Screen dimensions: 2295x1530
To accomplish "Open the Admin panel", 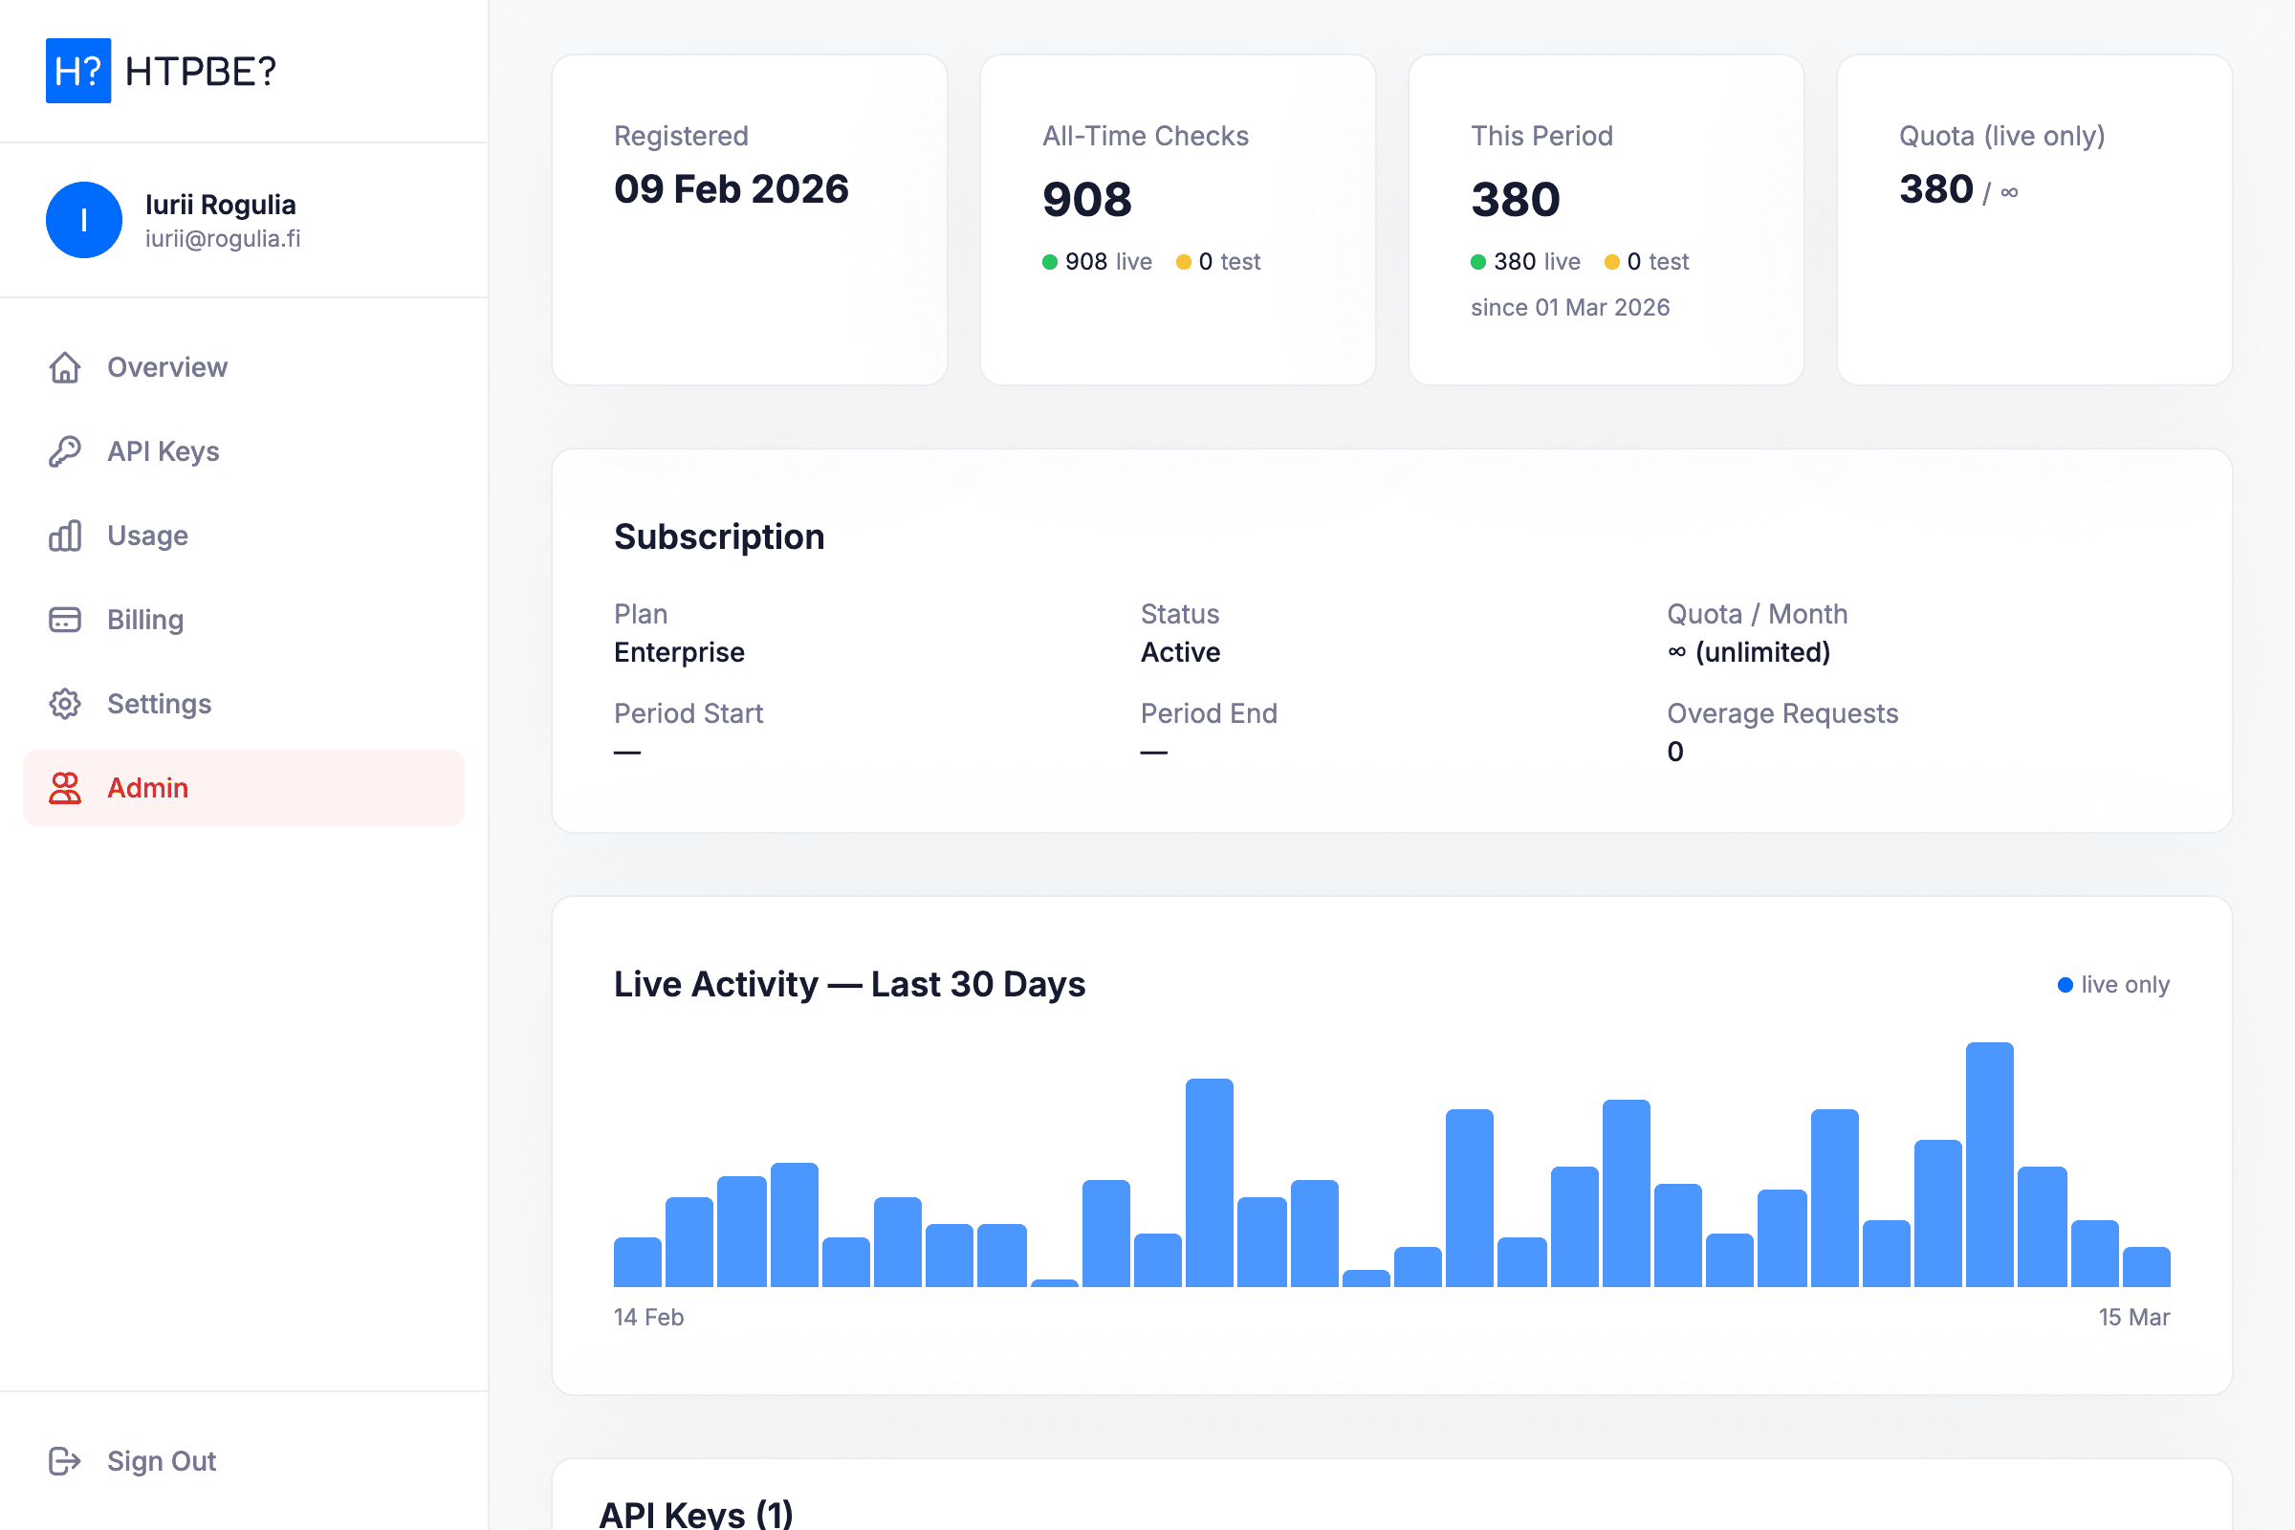I will point(147,787).
